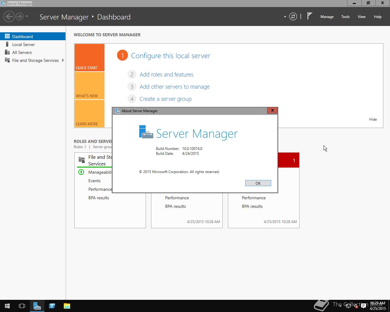Open navigation history dropdown arrow
390x312 pixels.
[27, 16]
